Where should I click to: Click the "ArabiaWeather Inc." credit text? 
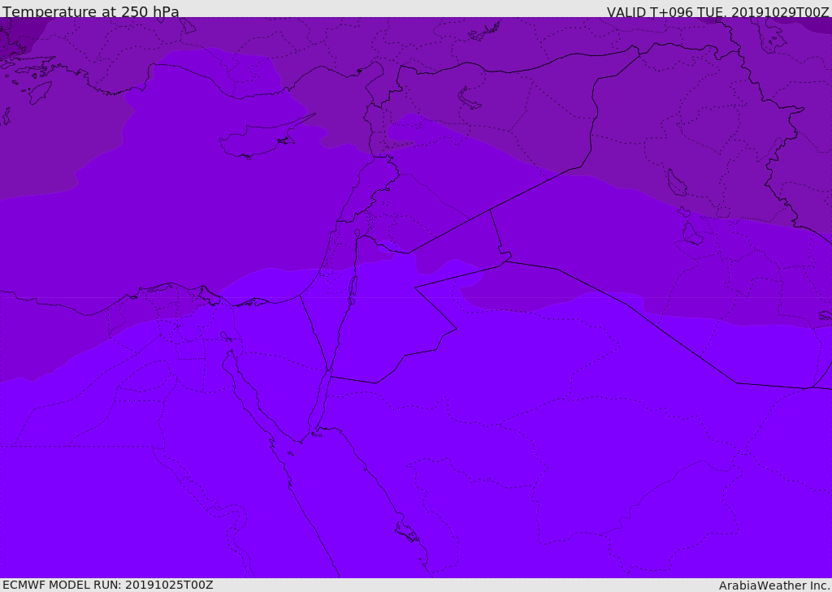(774, 586)
